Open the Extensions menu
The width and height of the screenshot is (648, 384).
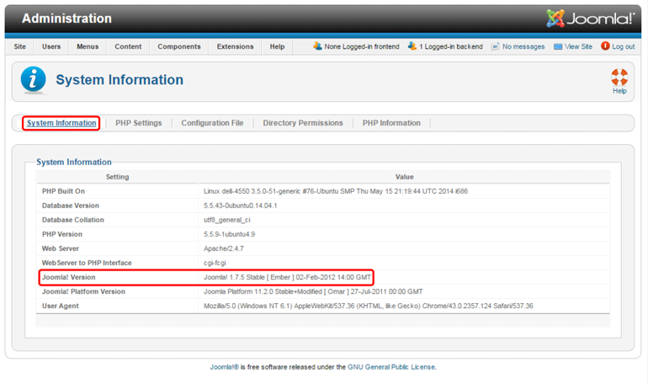point(235,47)
